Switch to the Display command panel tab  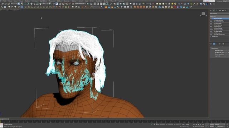(x=223, y=11)
